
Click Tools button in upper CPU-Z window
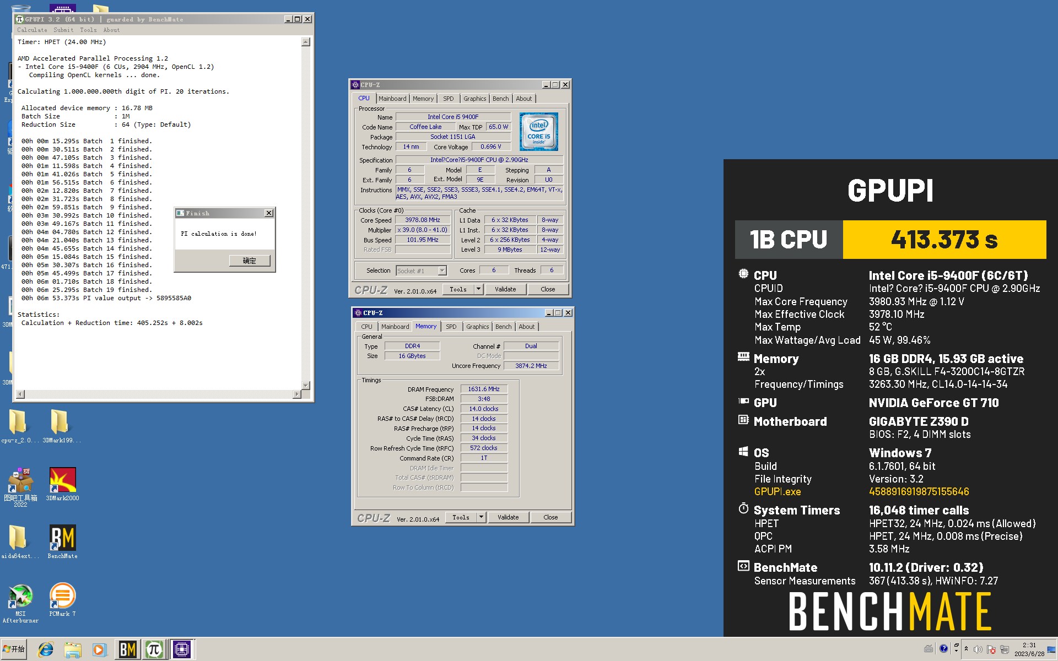pos(458,289)
